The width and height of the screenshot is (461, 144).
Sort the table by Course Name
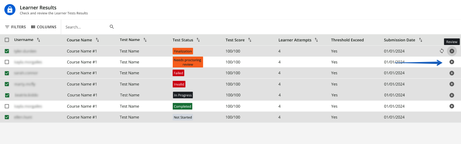97,40
